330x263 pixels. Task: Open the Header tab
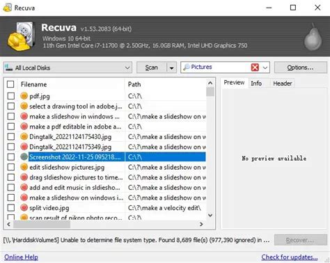[283, 83]
